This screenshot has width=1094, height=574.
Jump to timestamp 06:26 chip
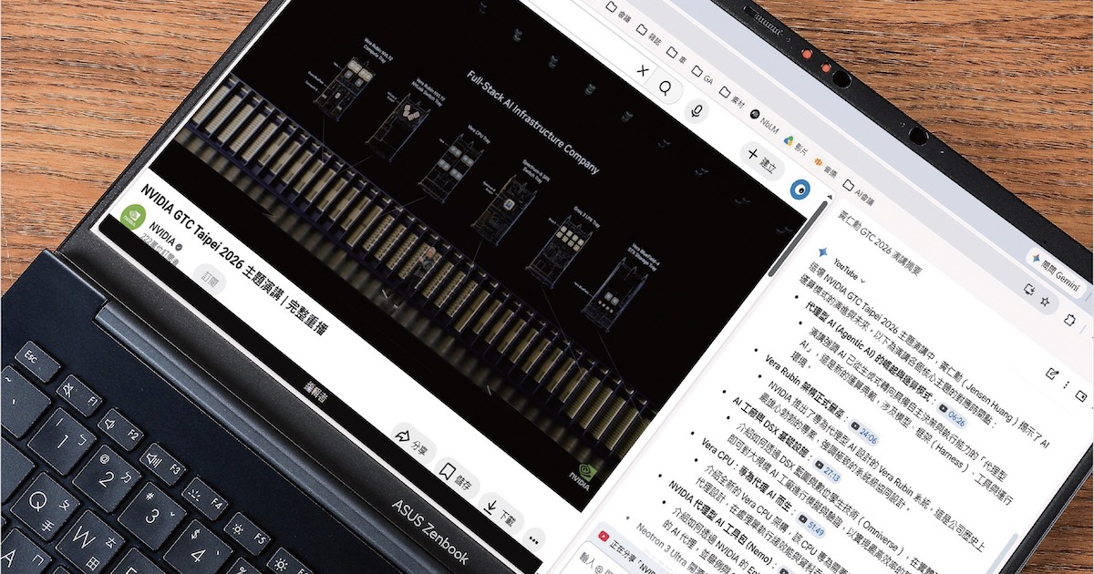[953, 415]
